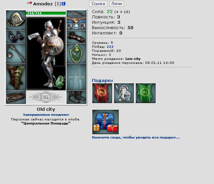Click link to see all gifts

(x=136, y=137)
